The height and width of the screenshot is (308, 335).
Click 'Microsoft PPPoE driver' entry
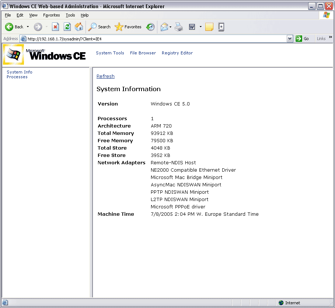point(178,207)
